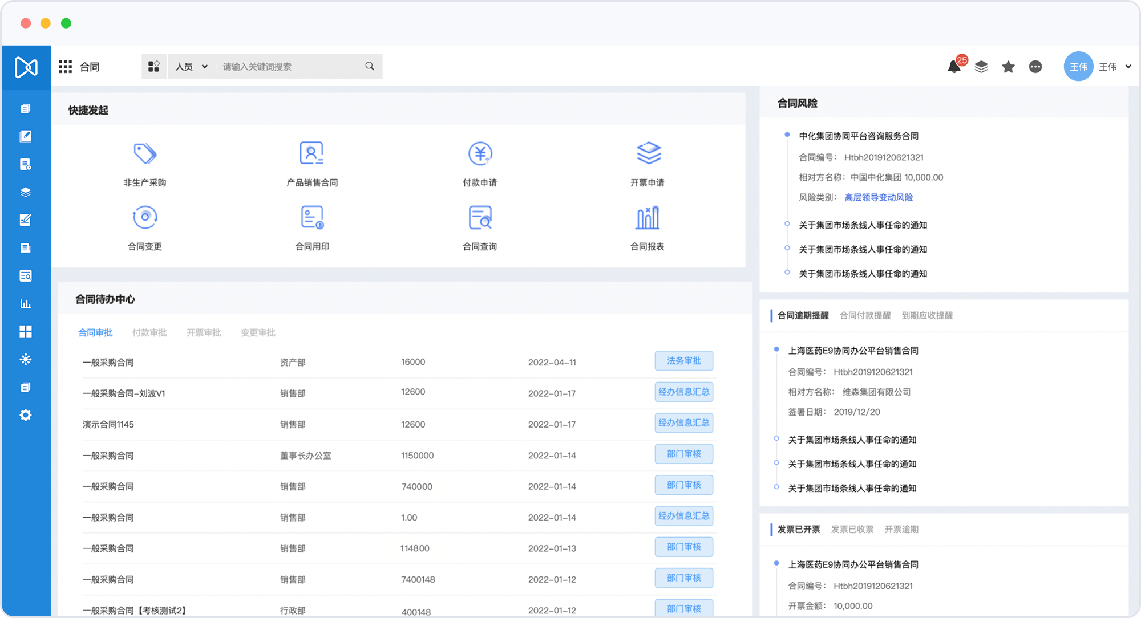Click the 合同查询 search document icon
This screenshot has width=1141, height=618.
pyautogui.click(x=480, y=217)
